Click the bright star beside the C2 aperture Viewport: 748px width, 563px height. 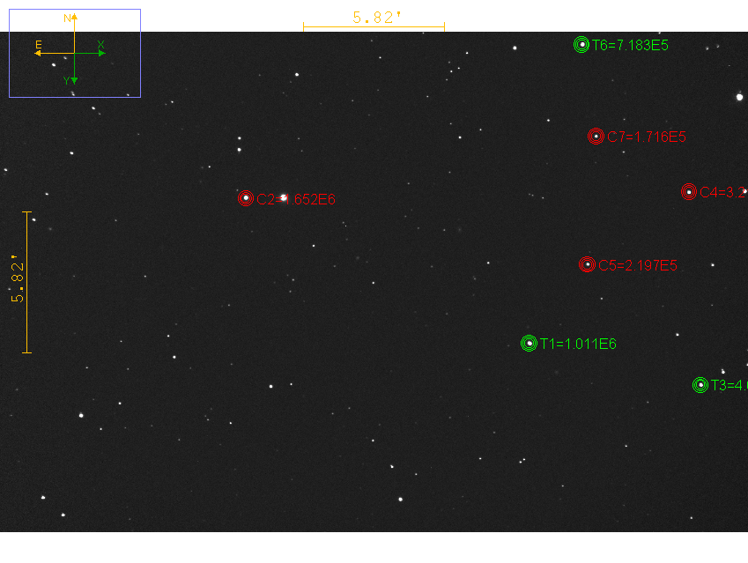coord(283,198)
